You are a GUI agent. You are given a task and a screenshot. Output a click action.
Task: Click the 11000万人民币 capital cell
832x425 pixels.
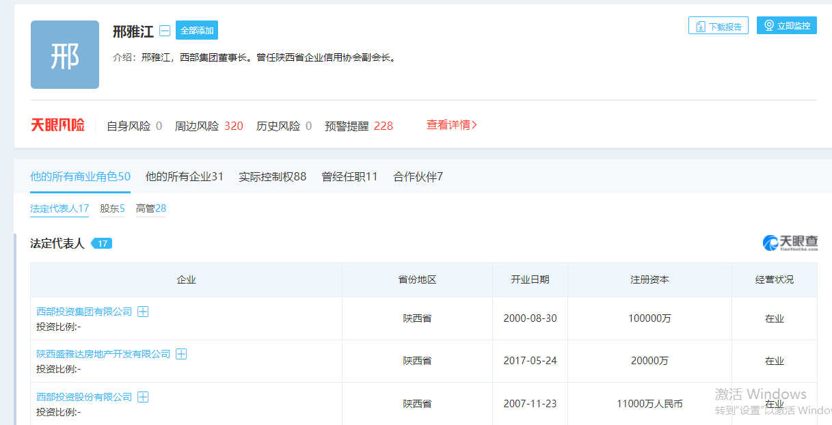click(x=649, y=404)
